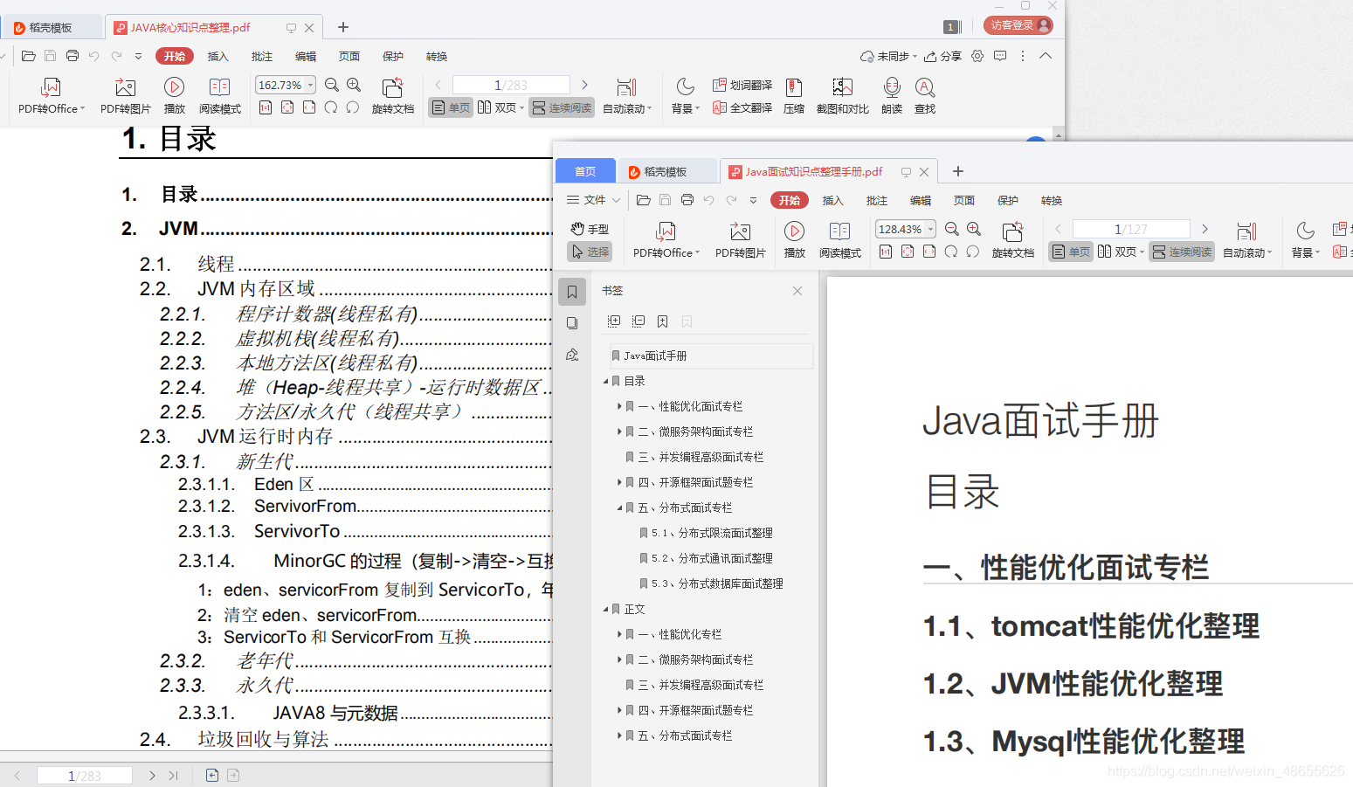1353x787 pixels.
Task: Click the open file icon in front window
Action: coord(644,200)
